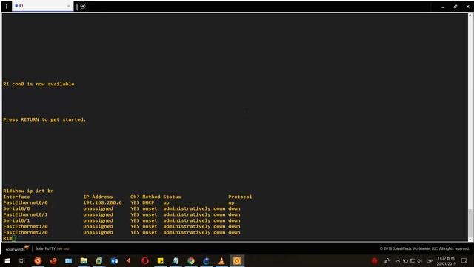
Task: Click the FastEthernet0/1 interface name
Action: pyautogui.click(x=25, y=214)
